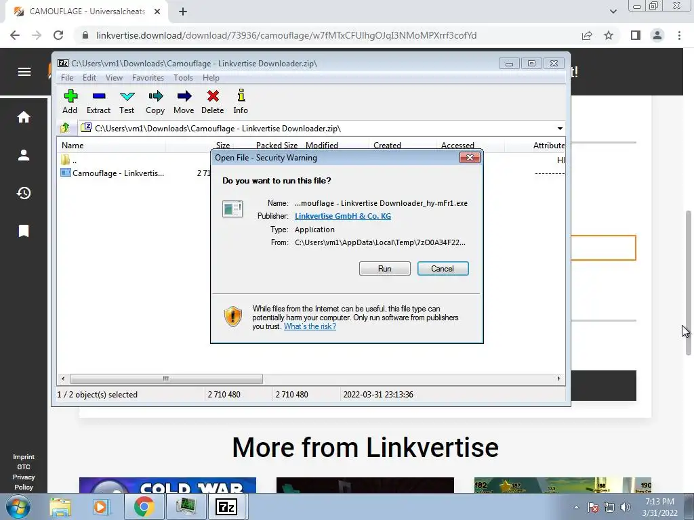Image resolution: width=694 pixels, height=520 pixels.
Task: Click right arrow of 7-Zip horizontal scrollbar
Action: (x=558, y=379)
